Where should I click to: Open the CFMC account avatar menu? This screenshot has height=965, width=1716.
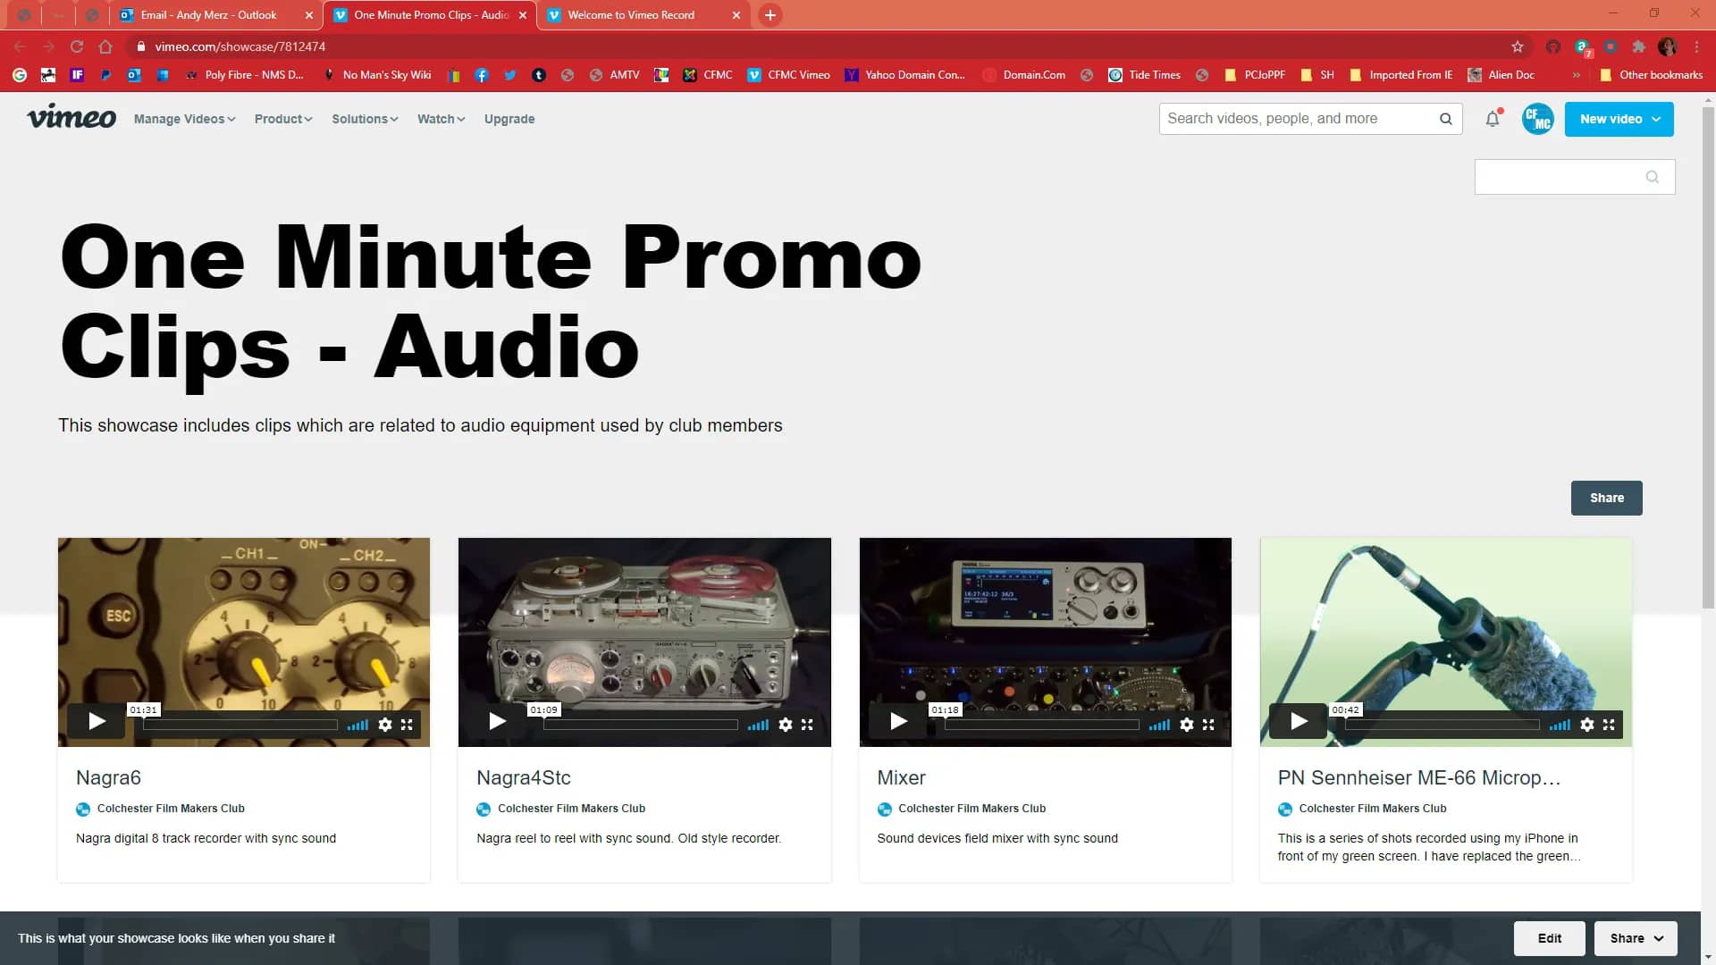[1538, 119]
